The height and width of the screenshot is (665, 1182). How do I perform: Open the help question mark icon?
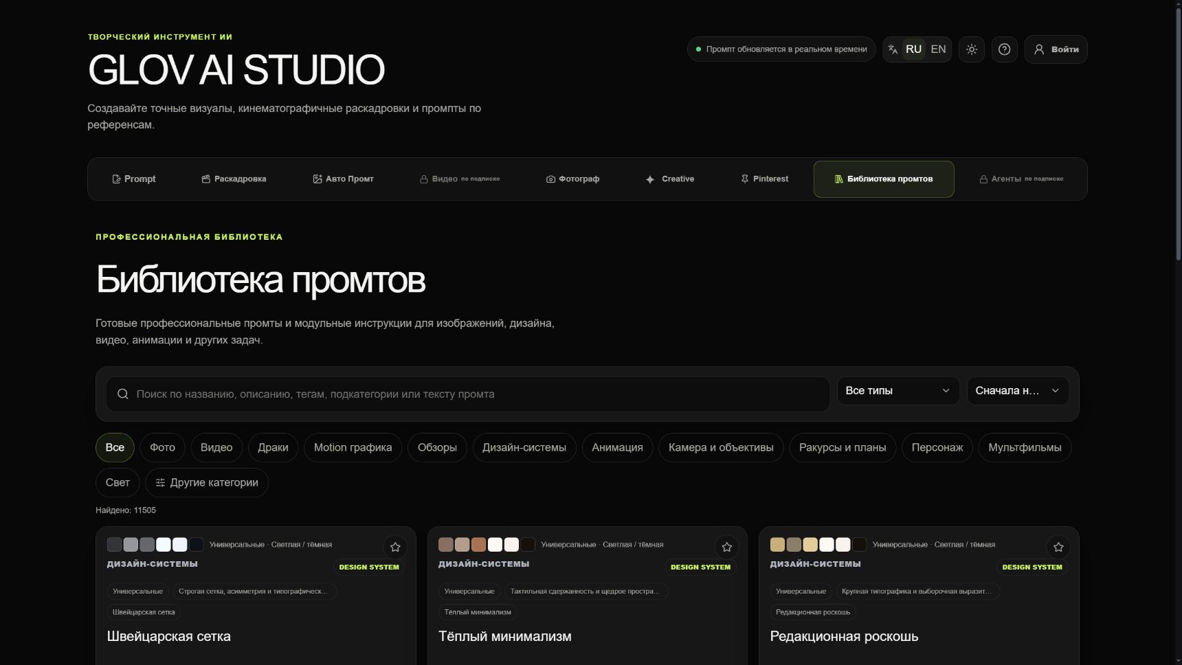(1004, 49)
